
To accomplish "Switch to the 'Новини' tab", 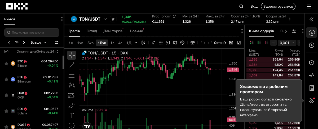I will coord(136,31).
